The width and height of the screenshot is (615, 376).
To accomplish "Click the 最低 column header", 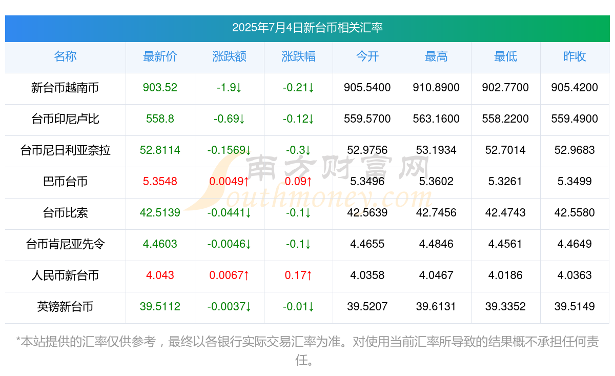I will (x=505, y=56).
